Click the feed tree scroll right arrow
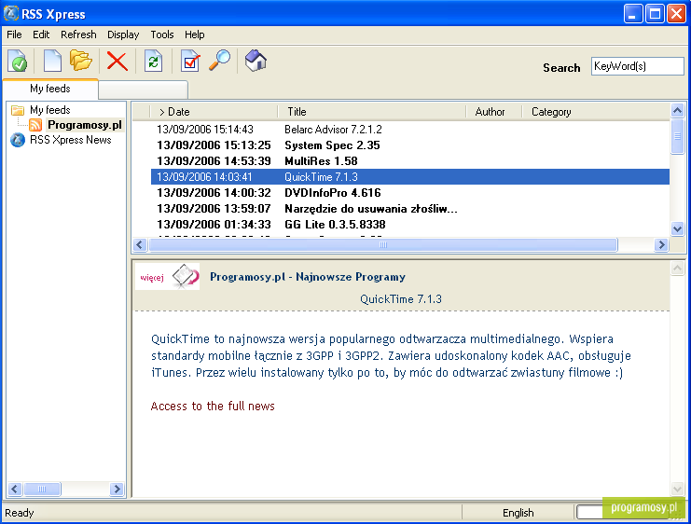 117,489
